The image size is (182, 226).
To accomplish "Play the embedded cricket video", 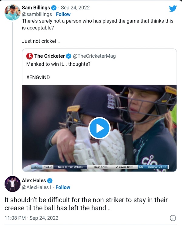I will pyautogui.click(x=99, y=128).
